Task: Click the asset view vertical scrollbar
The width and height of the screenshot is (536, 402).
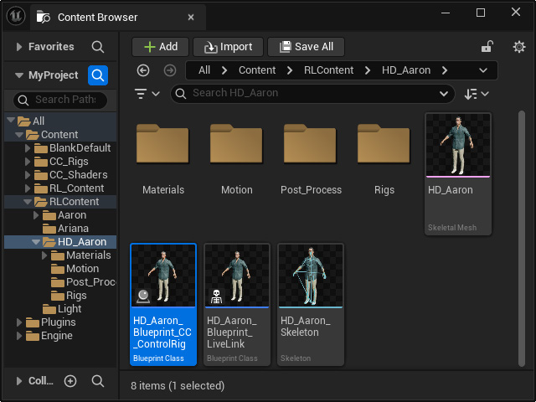Action: click(522, 239)
